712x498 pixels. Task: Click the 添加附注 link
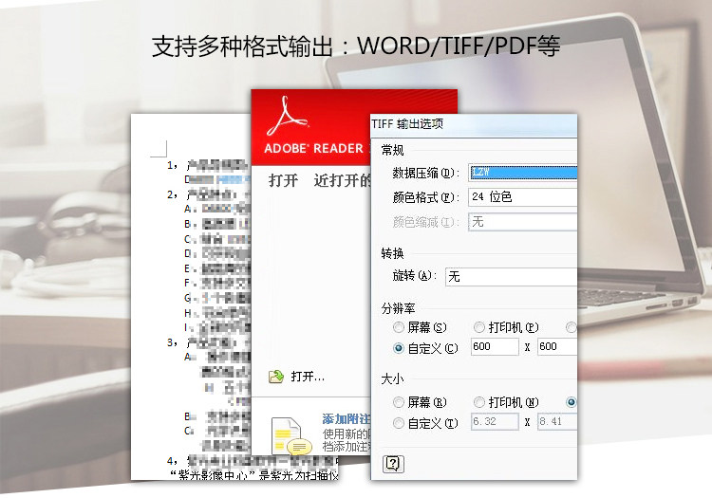(347, 418)
